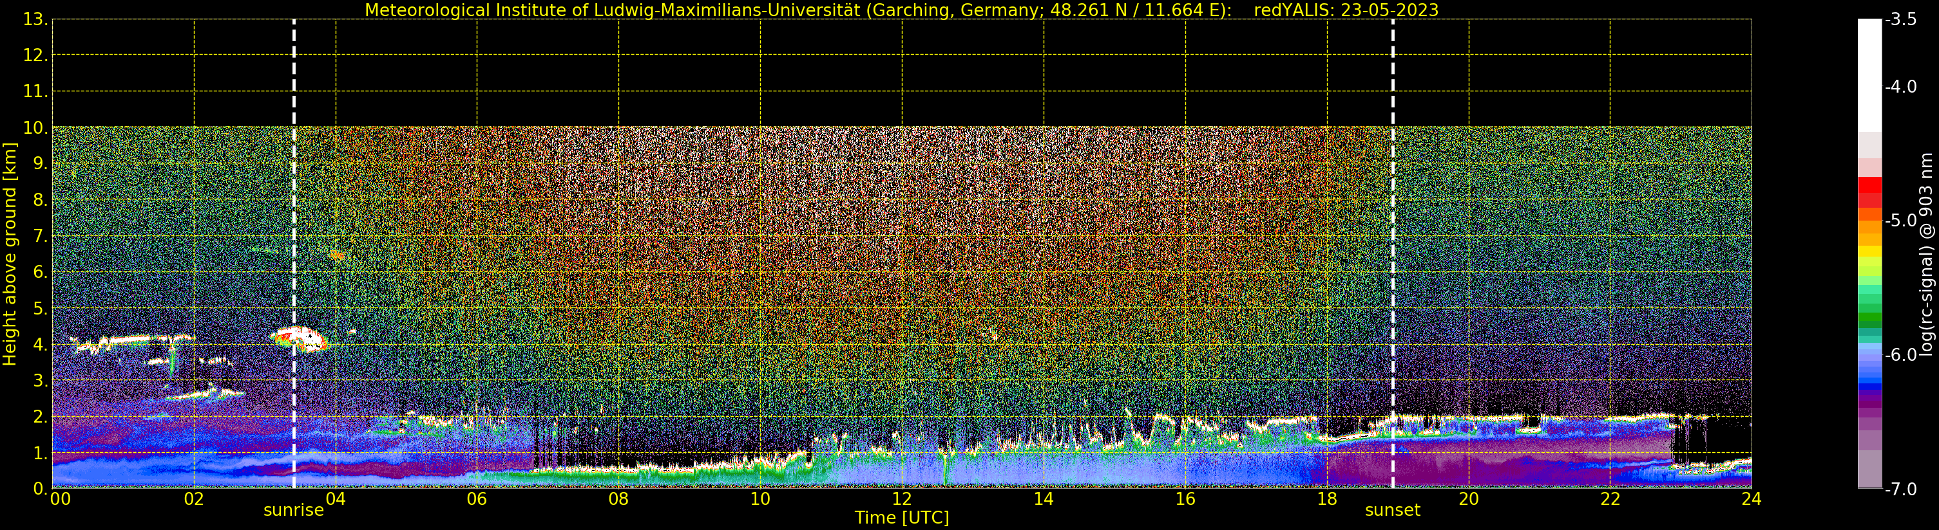
Task: Click the bright cloud patch at sunrise near 4 km
Action: [300, 339]
